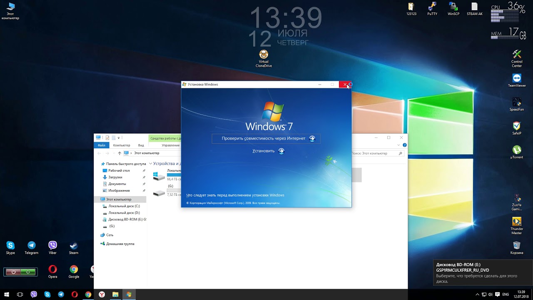Expand the Explorer ribbon with the chevron

point(399,145)
